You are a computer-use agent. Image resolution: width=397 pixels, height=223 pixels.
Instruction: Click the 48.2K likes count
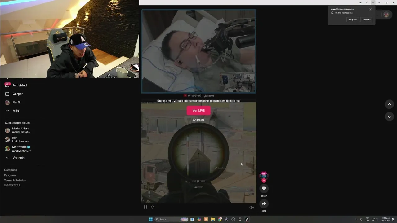tap(264, 196)
